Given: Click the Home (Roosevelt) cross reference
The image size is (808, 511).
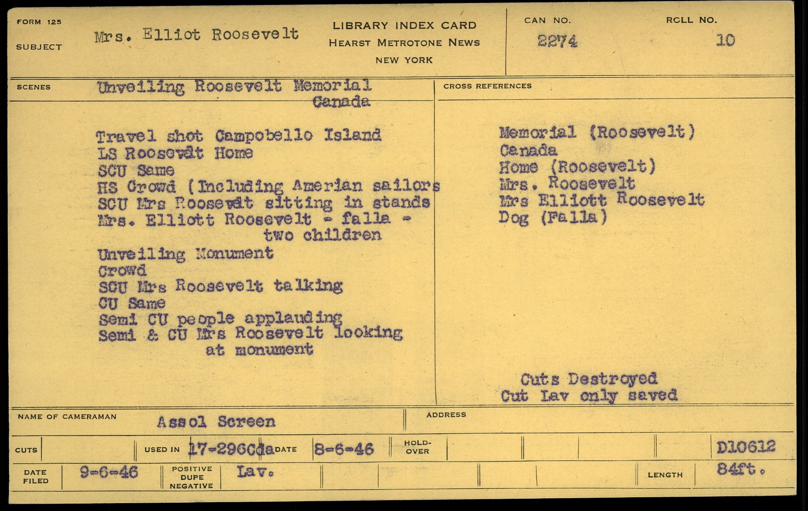Looking at the screenshot, I should point(577,167).
